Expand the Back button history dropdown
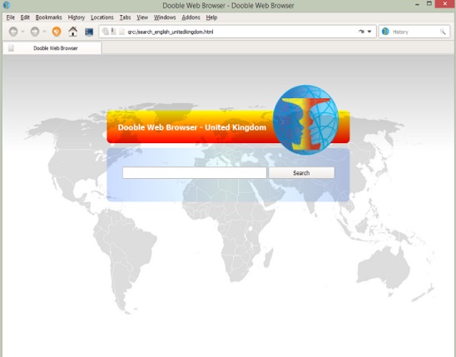 (x=23, y=32)
